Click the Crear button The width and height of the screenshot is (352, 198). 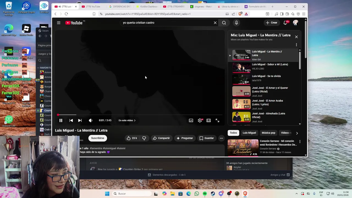[x=271, y=23]
